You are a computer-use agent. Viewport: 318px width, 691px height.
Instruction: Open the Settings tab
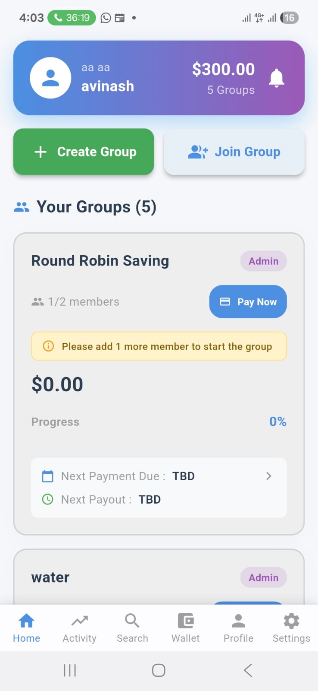click(291, 628)
